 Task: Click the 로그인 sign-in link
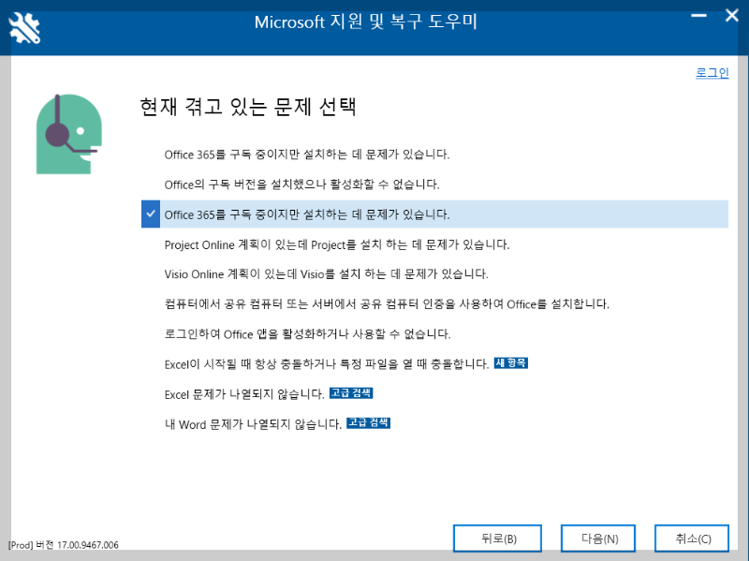(712, 73)
